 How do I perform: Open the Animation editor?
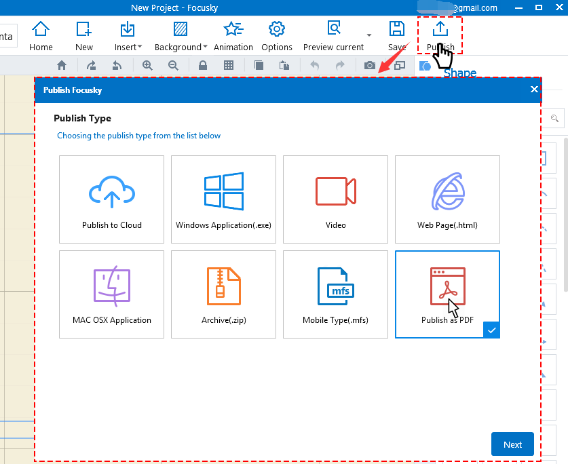pos(233,36)
